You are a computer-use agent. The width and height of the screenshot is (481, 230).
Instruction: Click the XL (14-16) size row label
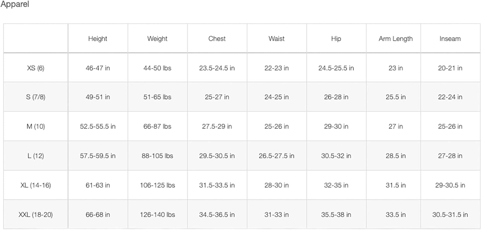(x=36, y=185)
